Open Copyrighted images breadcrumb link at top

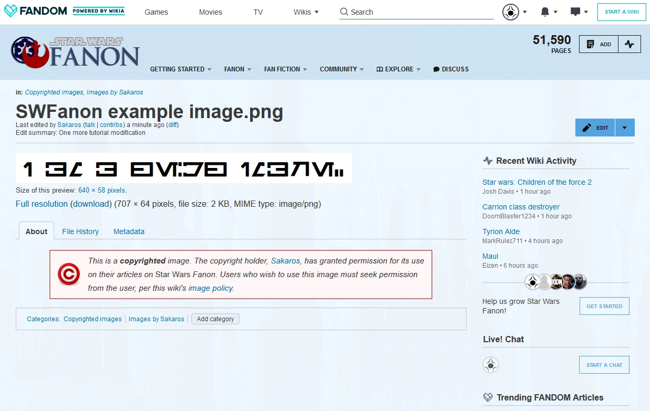(54, 92)
